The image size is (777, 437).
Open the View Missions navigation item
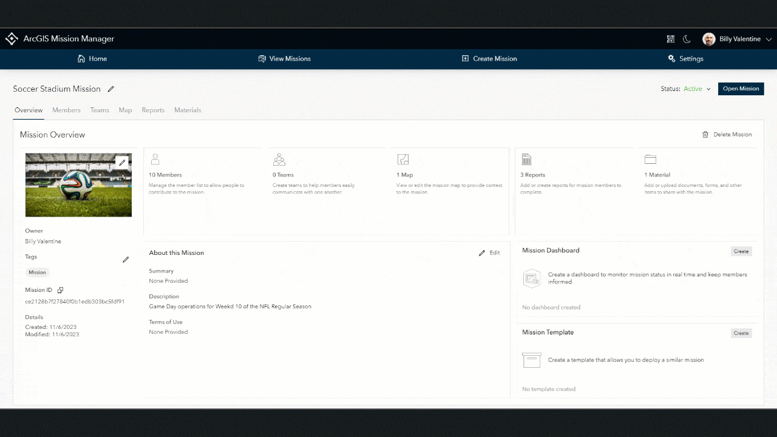[284, 59]
